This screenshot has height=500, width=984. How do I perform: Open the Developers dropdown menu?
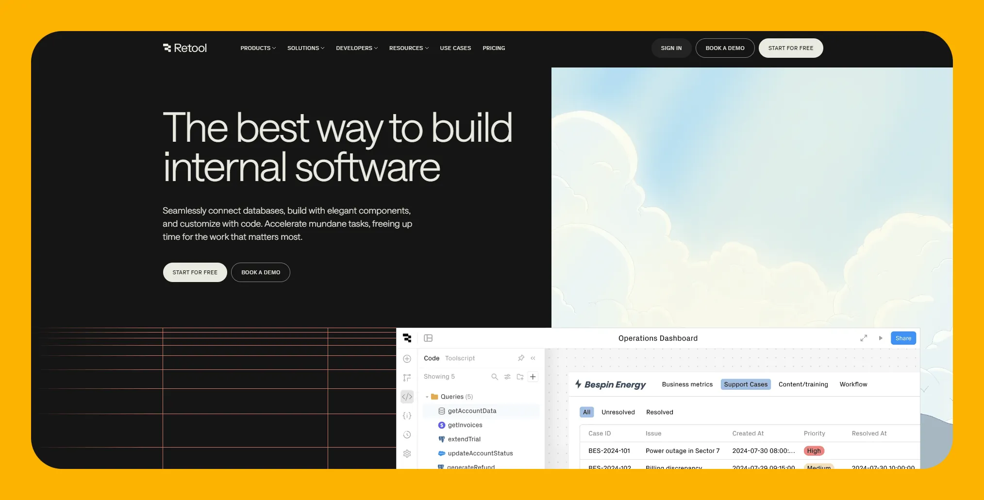tap(356, 48)
